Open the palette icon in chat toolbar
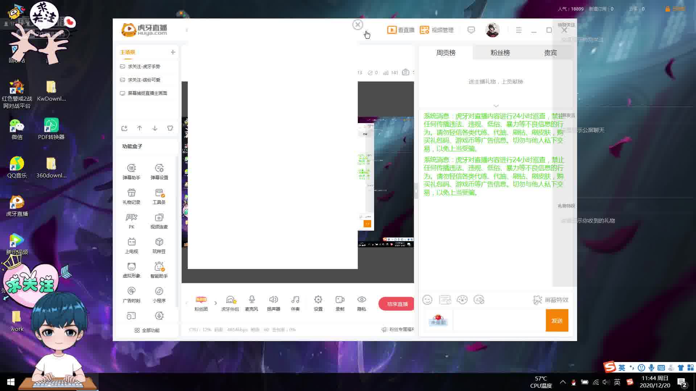 coord(462,300)
